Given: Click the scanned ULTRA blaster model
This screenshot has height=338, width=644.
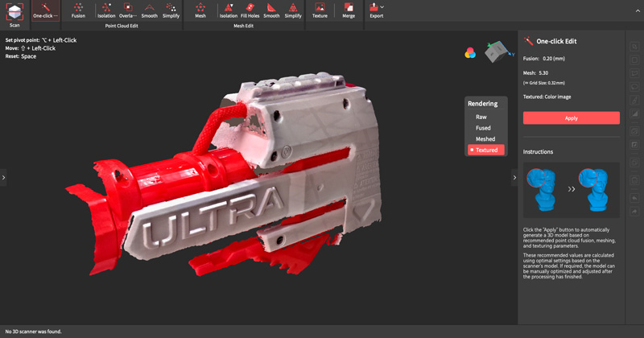Looking at the screenshot, I should [224, 175].
